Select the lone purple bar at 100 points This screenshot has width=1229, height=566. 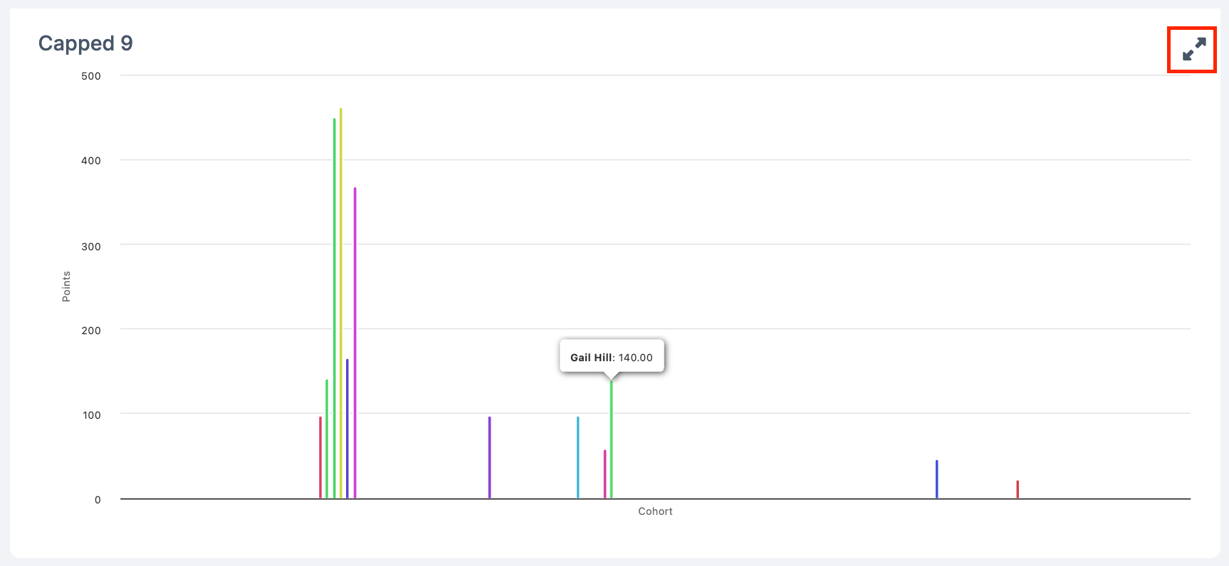(x=490, y=459)
